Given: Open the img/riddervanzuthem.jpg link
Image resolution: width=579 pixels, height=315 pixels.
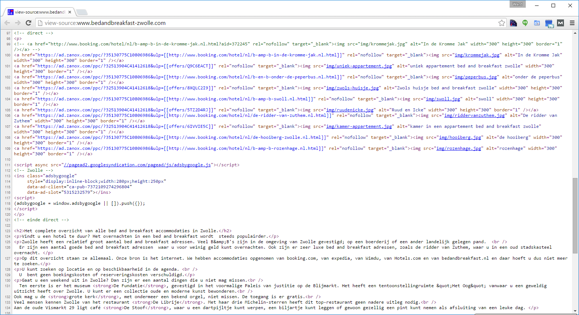Looking at the screenshot, I should [x=474, y=115].
